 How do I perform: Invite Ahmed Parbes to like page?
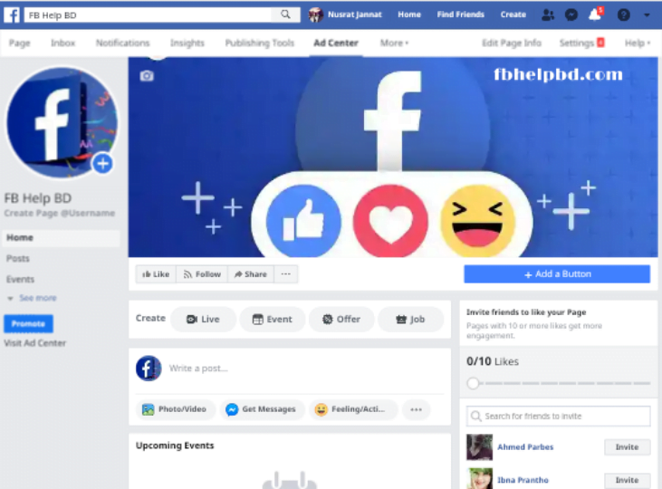[627, 447]
